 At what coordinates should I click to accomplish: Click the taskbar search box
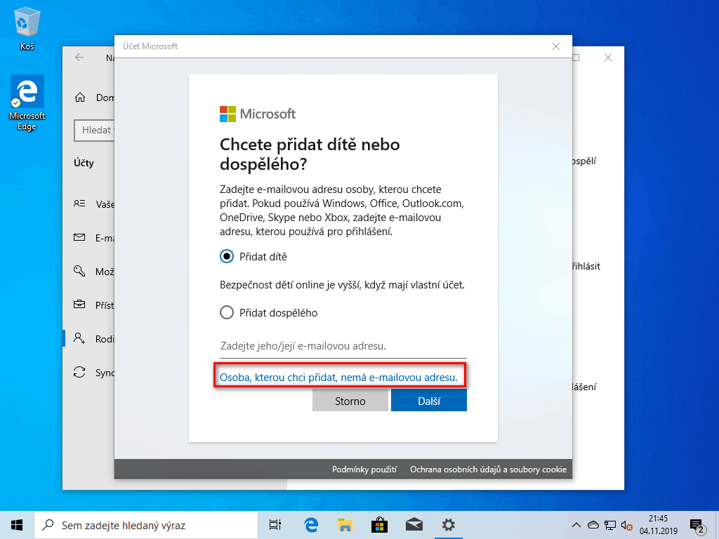[x=147, y=524]
